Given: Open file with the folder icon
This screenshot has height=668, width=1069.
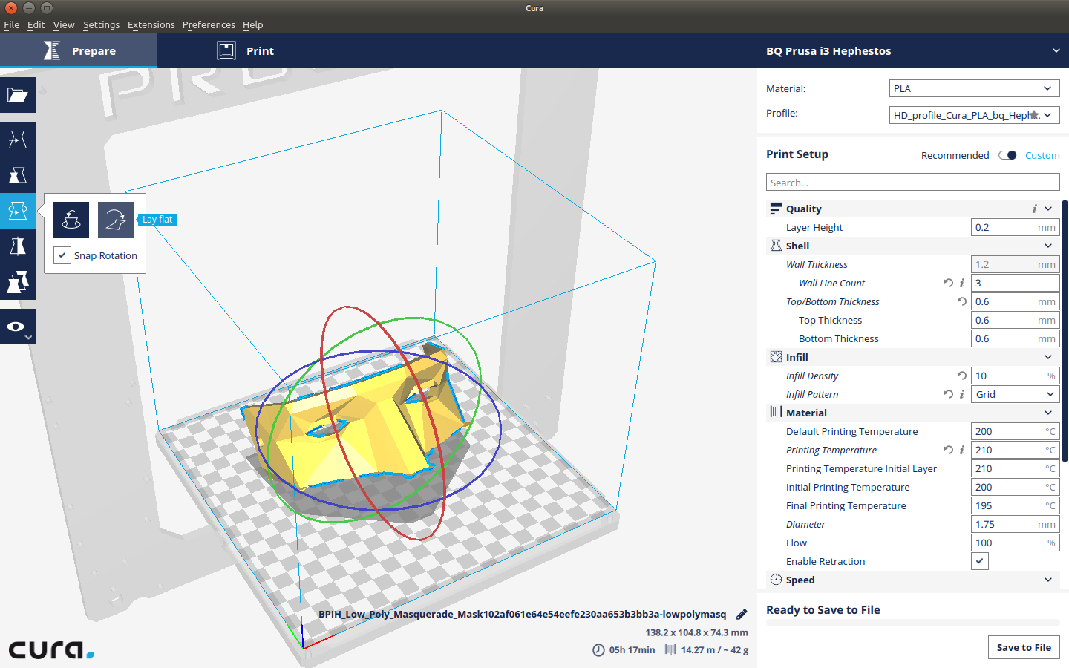Looking at the screenshot, I should click(x=18, y=95).
